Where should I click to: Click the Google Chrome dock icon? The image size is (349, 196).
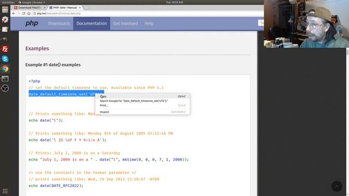point(5,69)
